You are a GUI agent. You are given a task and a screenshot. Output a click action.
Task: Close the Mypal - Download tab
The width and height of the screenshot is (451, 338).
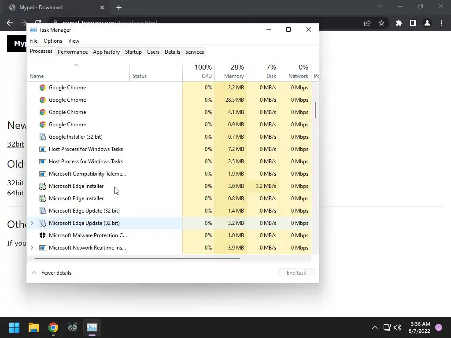tap(102, 7)
